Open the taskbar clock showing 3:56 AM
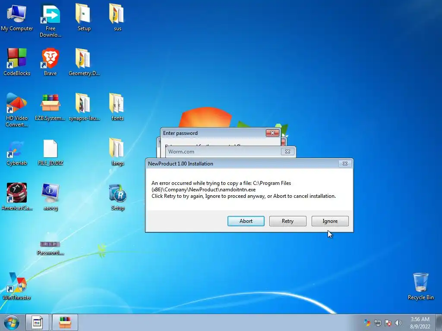Viewport: 442px width, 331px height. point(420,323)
